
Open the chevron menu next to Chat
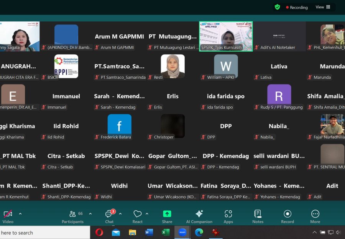click(x=120, y=214)
